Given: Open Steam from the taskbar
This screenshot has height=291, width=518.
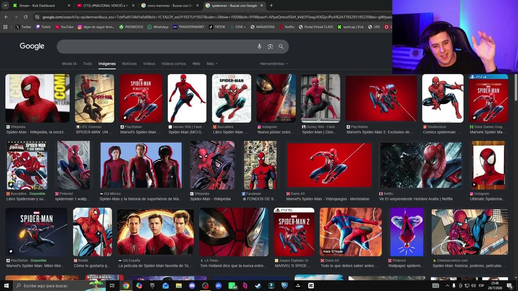Looking at the screenshot, I should click(x=258, y=286).
